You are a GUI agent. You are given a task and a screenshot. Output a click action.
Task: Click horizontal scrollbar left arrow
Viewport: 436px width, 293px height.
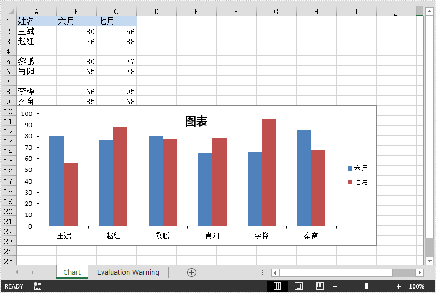click(275, 272)
